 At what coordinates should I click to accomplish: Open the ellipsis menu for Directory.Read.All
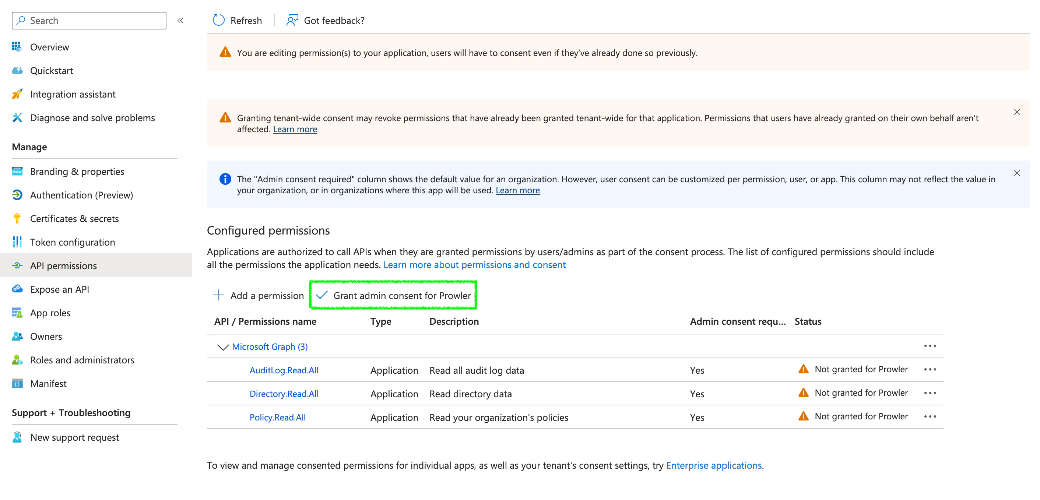click(x=931, y=393)
